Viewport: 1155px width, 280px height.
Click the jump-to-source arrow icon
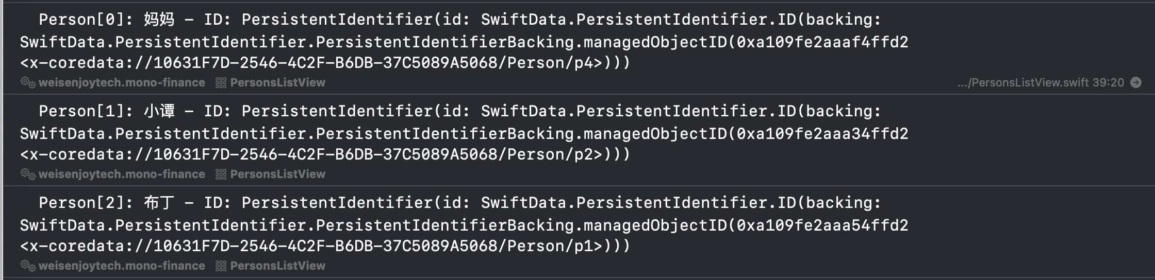(x=1136, y=82)
